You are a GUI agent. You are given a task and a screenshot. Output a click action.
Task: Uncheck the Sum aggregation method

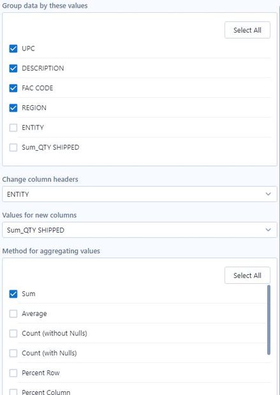(x=13, y=294)
